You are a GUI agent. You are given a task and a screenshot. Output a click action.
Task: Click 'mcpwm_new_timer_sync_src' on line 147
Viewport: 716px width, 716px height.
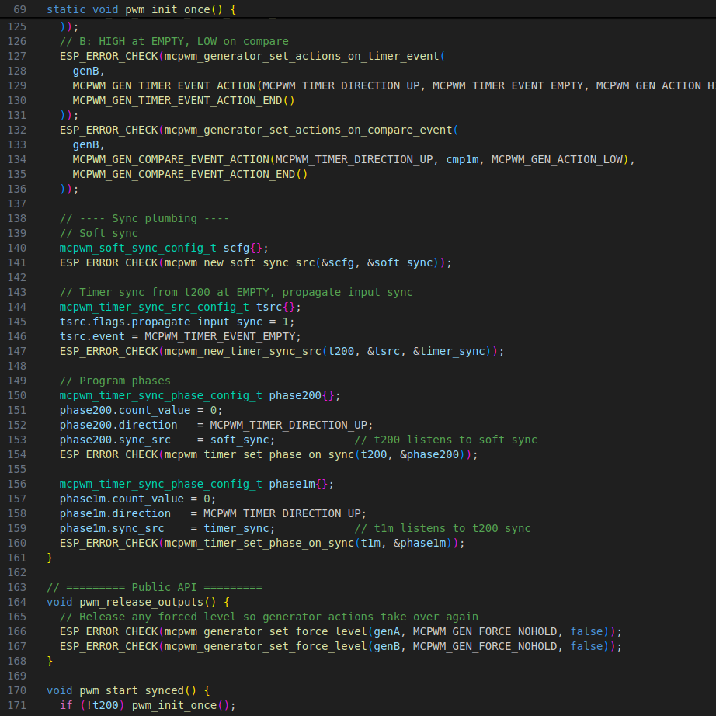click(x=243, y=351)
